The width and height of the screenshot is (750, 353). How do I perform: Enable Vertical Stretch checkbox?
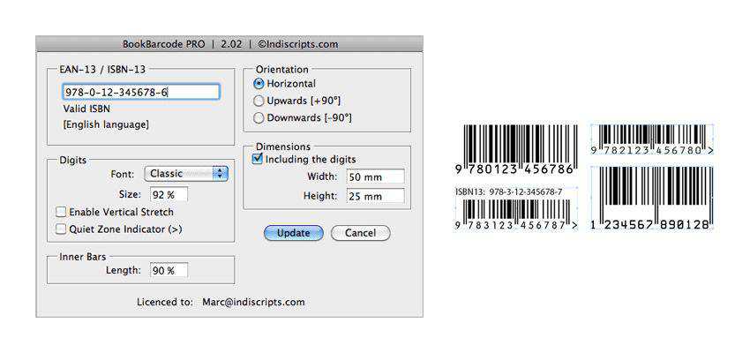coord(61,212)
